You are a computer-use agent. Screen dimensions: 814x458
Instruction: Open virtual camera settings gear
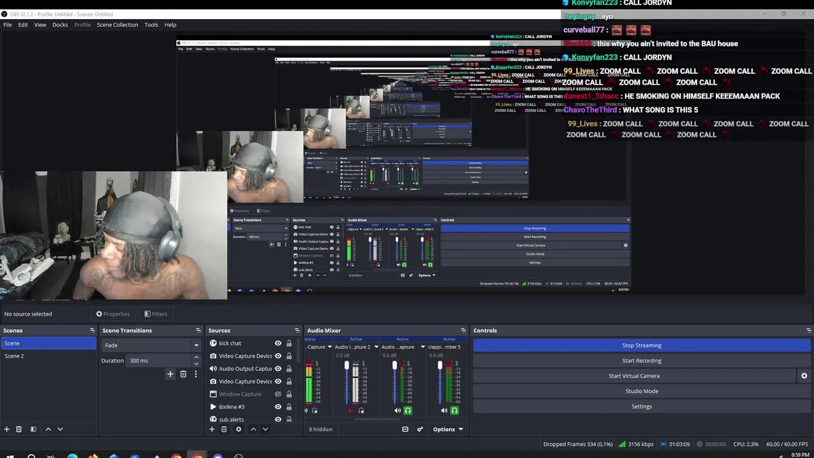pos(804,376)
